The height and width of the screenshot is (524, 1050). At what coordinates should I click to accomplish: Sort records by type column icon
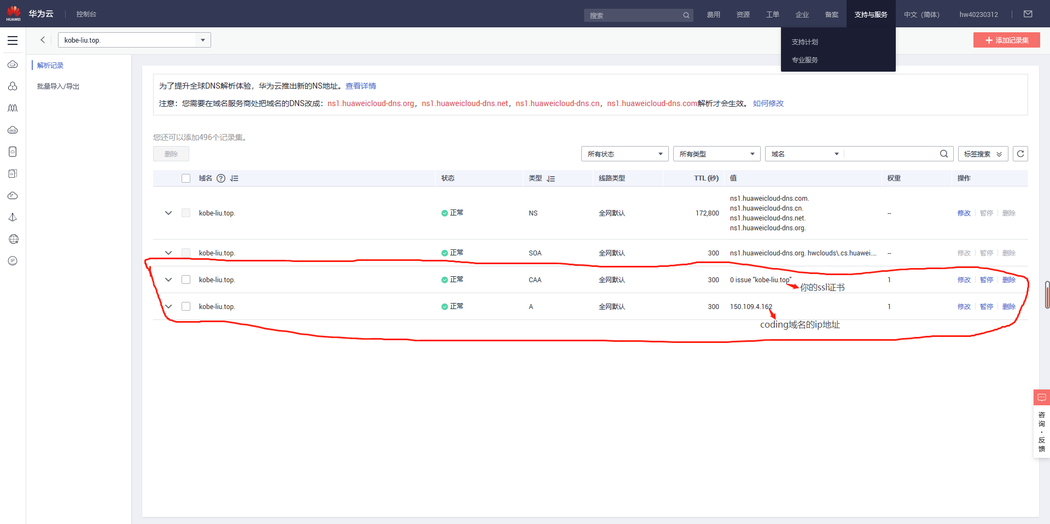point(551,179)
